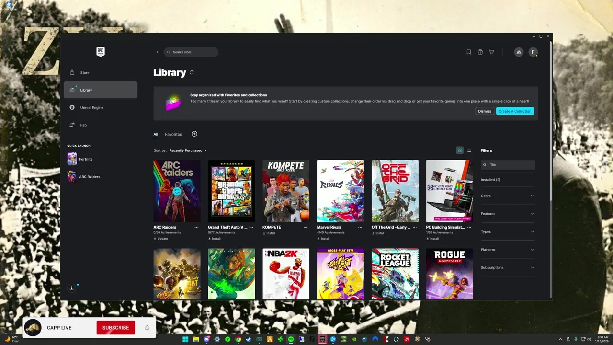613x345 pixels.
Task: Open the wishlist bookmark icon
Action: [x=469, y=52]
